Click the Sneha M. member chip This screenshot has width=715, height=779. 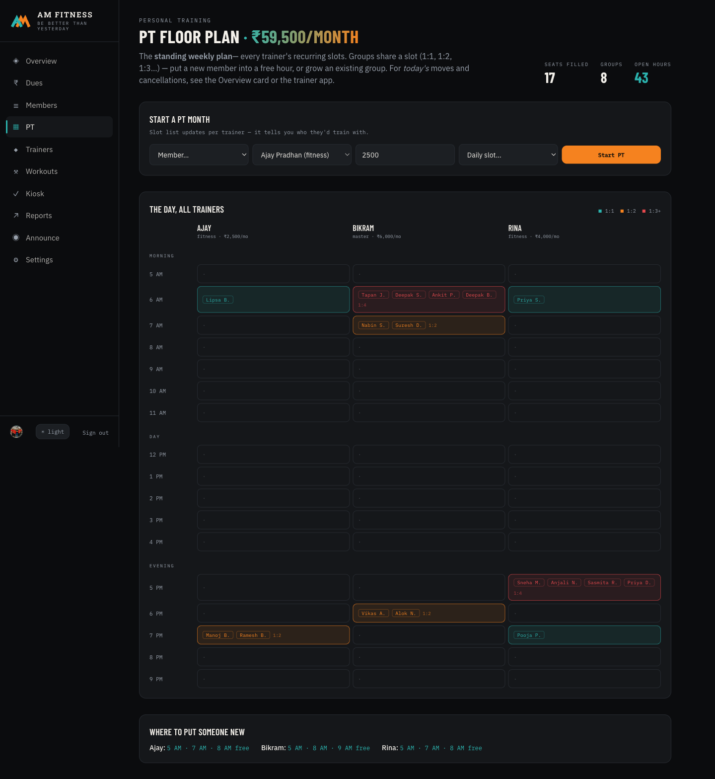point(529,582)
